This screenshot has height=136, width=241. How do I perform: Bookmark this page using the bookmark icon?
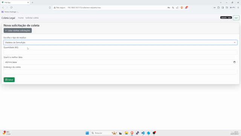tap(50, 8)
